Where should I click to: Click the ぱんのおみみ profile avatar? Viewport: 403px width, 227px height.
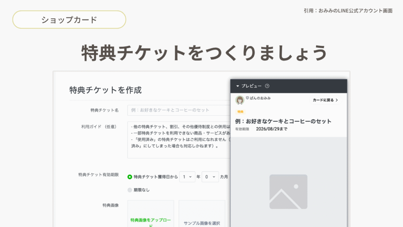pyautogui.click(x=240, y=100)
